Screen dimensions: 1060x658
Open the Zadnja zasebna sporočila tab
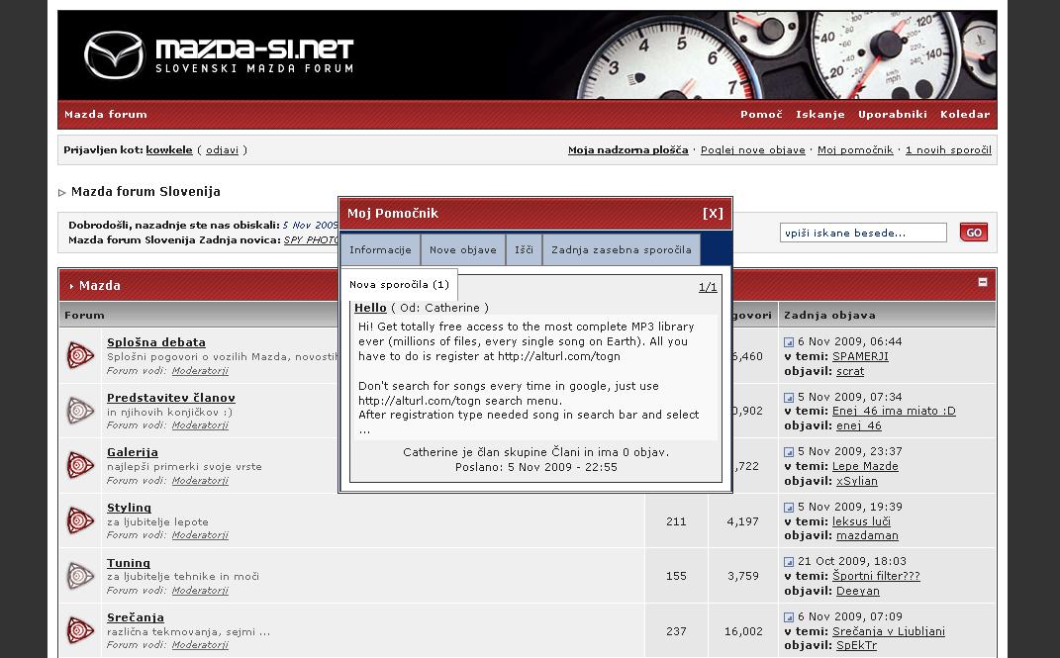coord(622,250)
